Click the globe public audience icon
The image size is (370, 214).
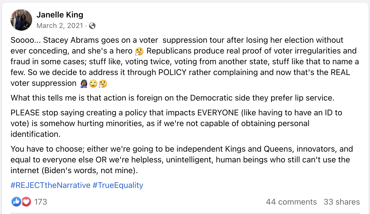click(92, 26)
